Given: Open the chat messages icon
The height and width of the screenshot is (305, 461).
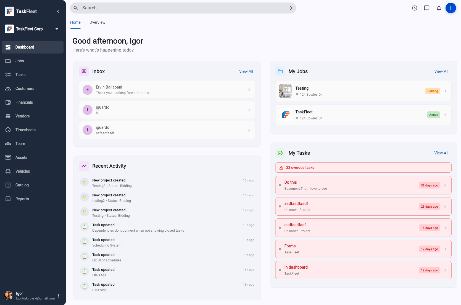Looking at the screenshot, I should (426, 8).
